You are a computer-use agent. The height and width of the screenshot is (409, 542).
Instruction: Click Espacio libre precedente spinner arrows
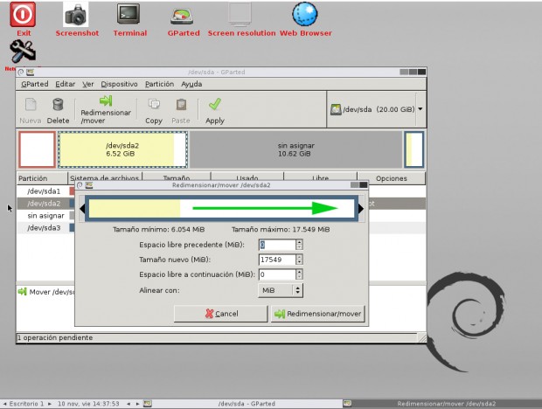point(299,245)
